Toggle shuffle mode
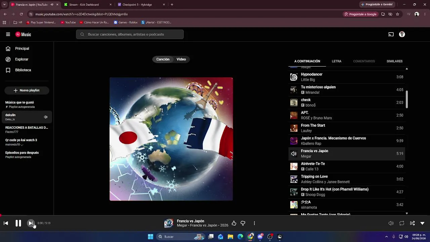This screenshot has width=430, height=242. pyautogui.click(x=412, y=223)
